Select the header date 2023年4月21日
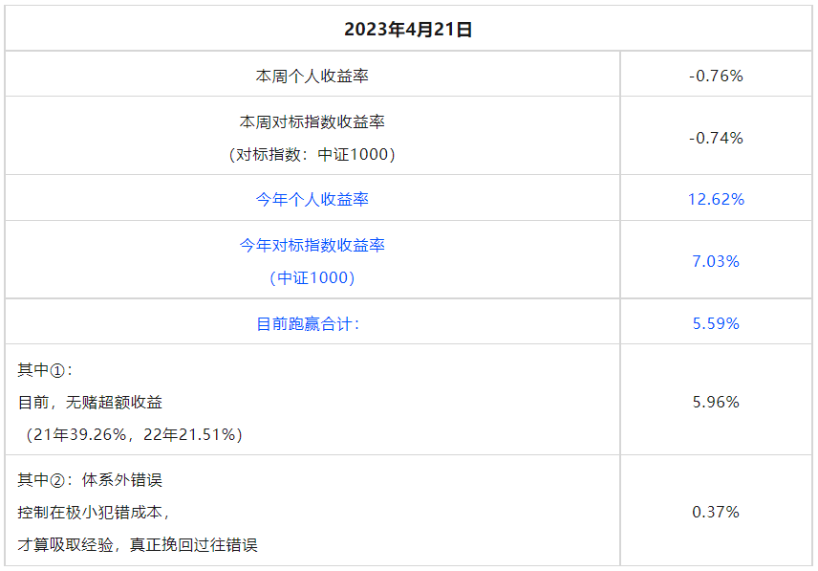818x571 pixels. (x=408, y=30)
